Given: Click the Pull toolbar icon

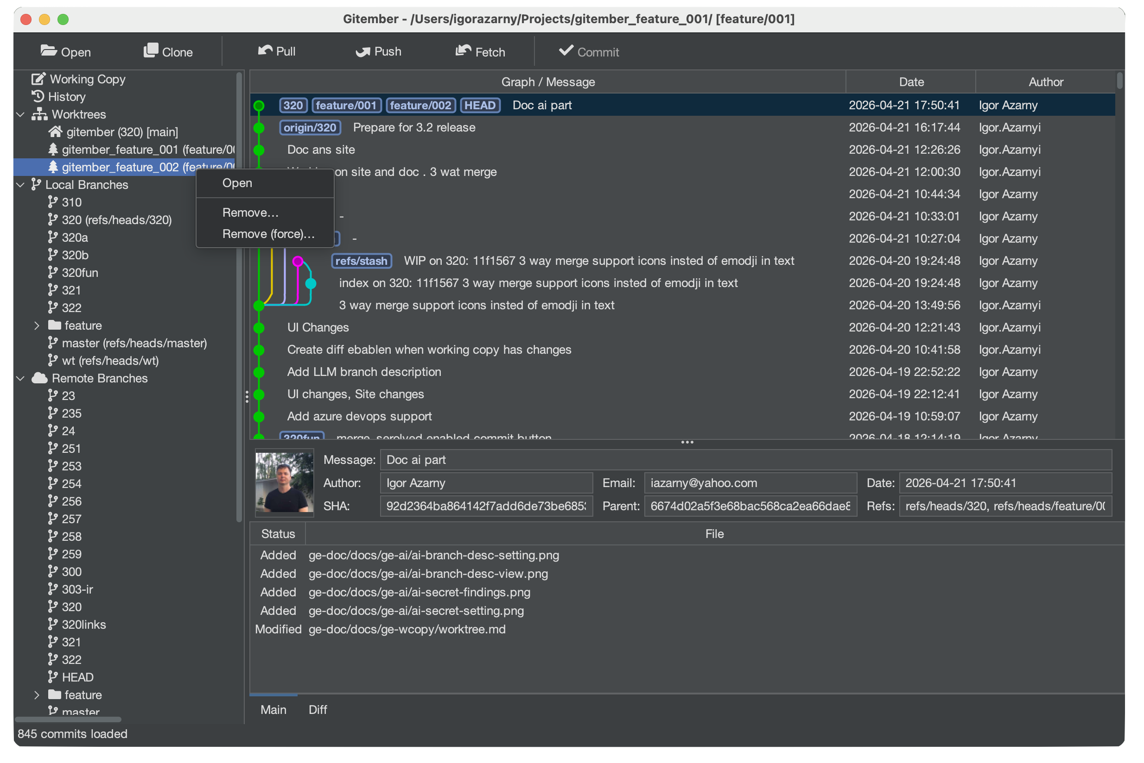Looking at the screenshot, I should [x=265, y=50].
